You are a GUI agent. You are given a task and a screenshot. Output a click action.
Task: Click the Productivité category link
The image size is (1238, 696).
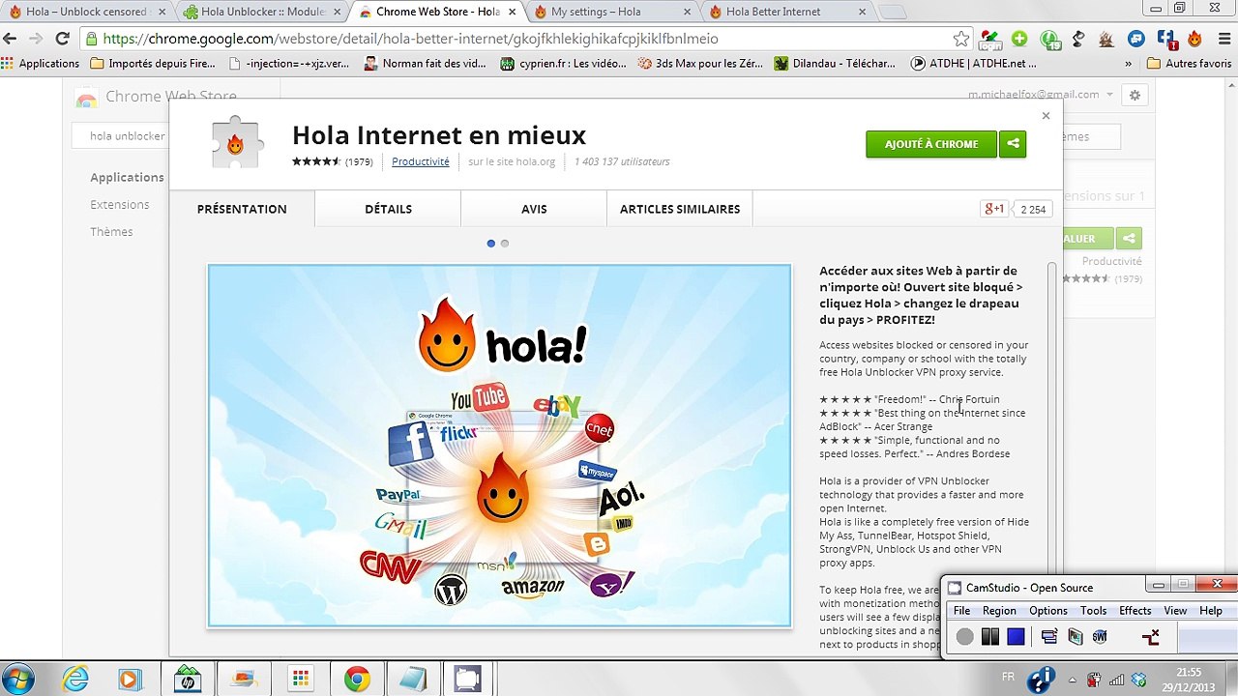(x=421, y=161)
